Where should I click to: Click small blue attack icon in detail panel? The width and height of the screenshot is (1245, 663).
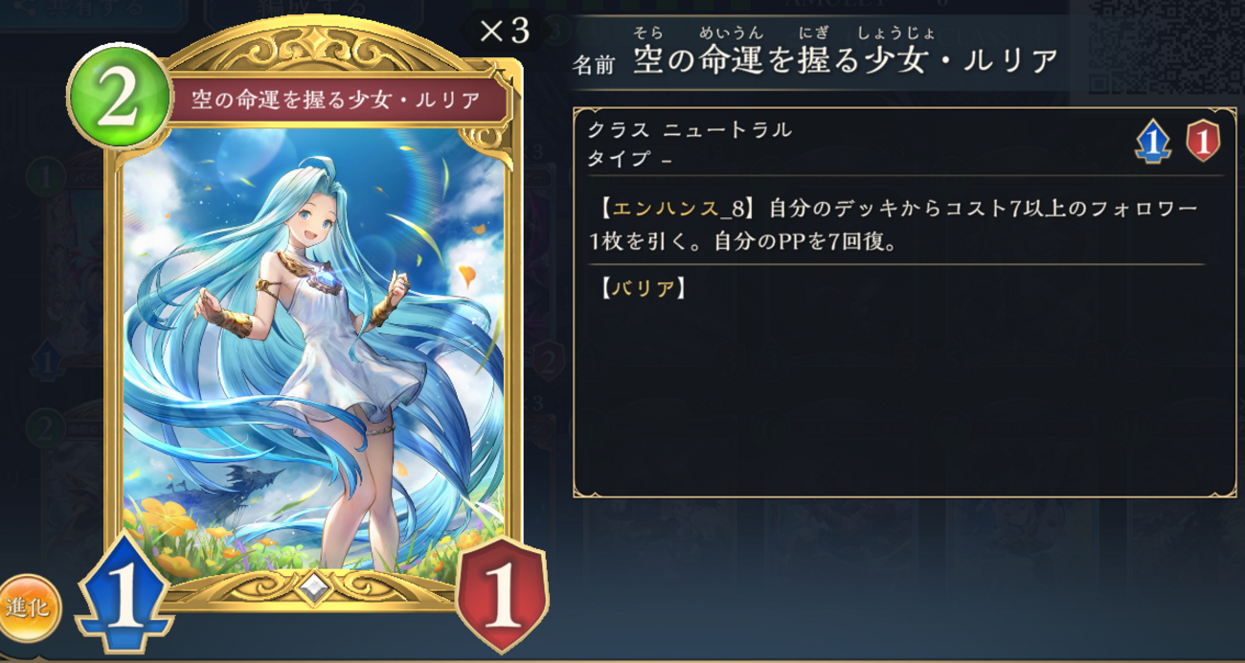pyautogui.click(x=1153, y=143)
